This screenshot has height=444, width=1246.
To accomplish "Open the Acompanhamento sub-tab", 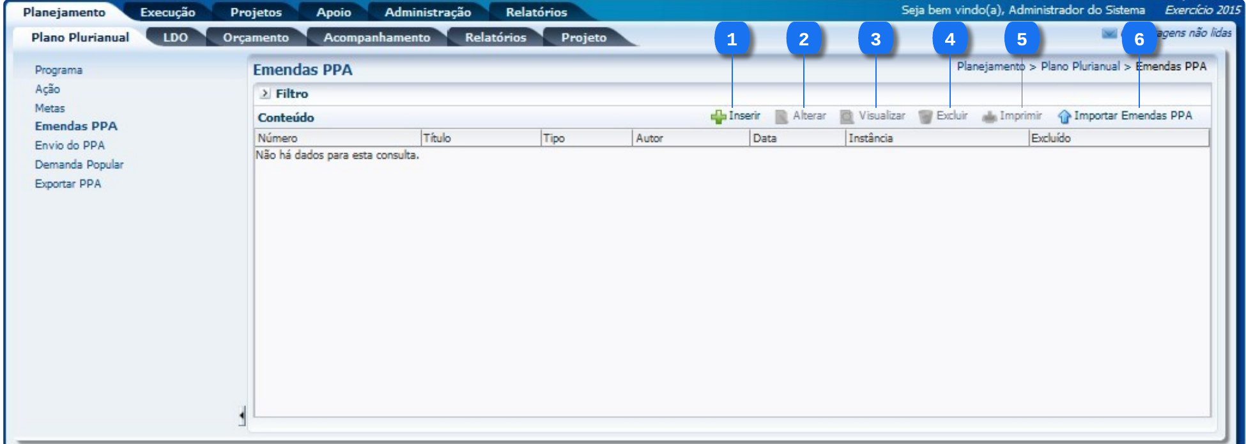I will coord(376,38).
